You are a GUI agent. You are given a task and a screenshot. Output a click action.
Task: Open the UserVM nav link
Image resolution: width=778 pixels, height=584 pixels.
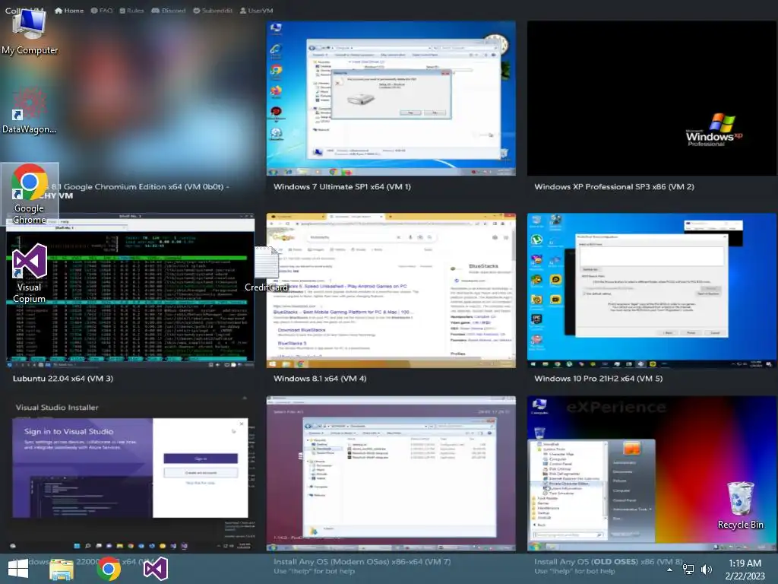tap(256, 11)
